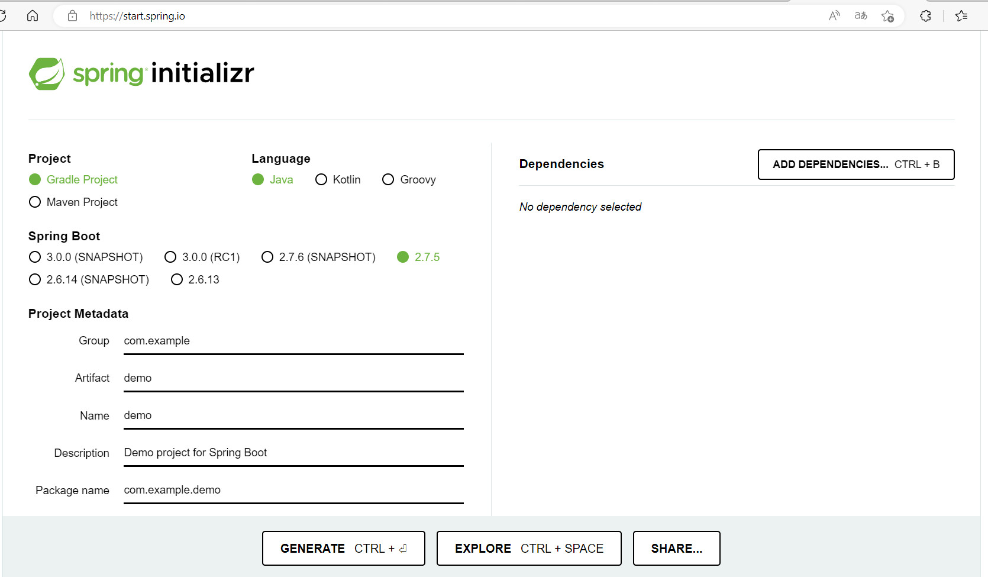Select Maven Project option
The width and height of the screenshot is (988, 577).
coord(73,202)
